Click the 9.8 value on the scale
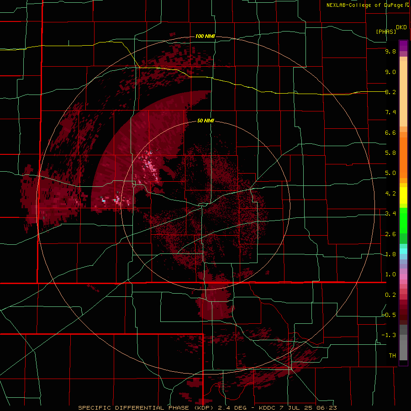 (390, 52)
